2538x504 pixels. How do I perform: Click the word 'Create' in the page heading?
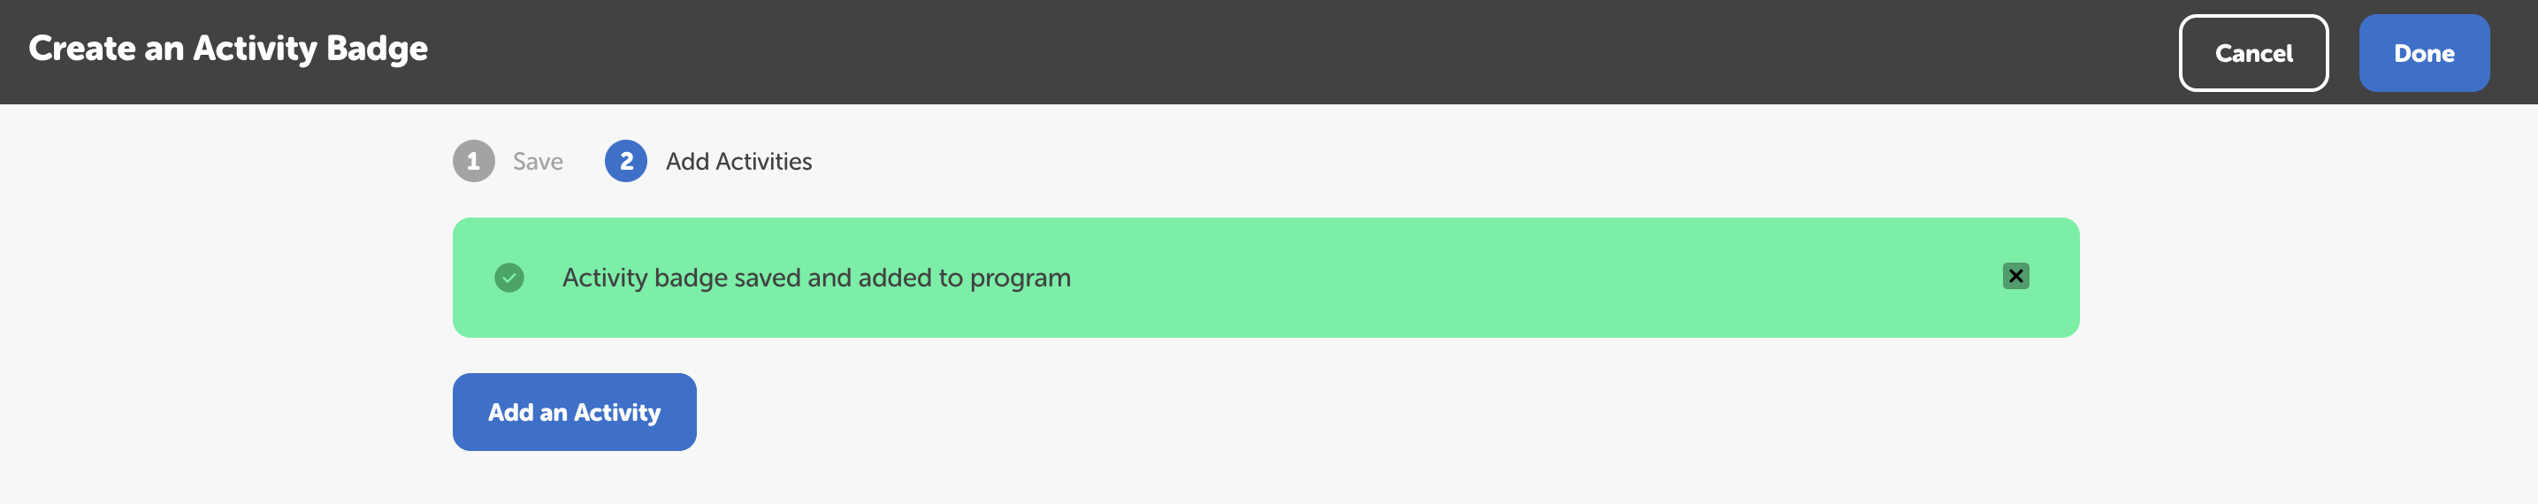[x=81, y=49]
